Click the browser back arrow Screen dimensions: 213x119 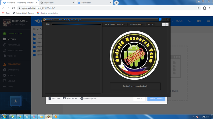(3, 8)
